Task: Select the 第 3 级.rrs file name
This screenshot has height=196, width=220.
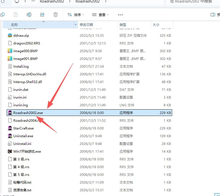Action: [x=21, y=159]
